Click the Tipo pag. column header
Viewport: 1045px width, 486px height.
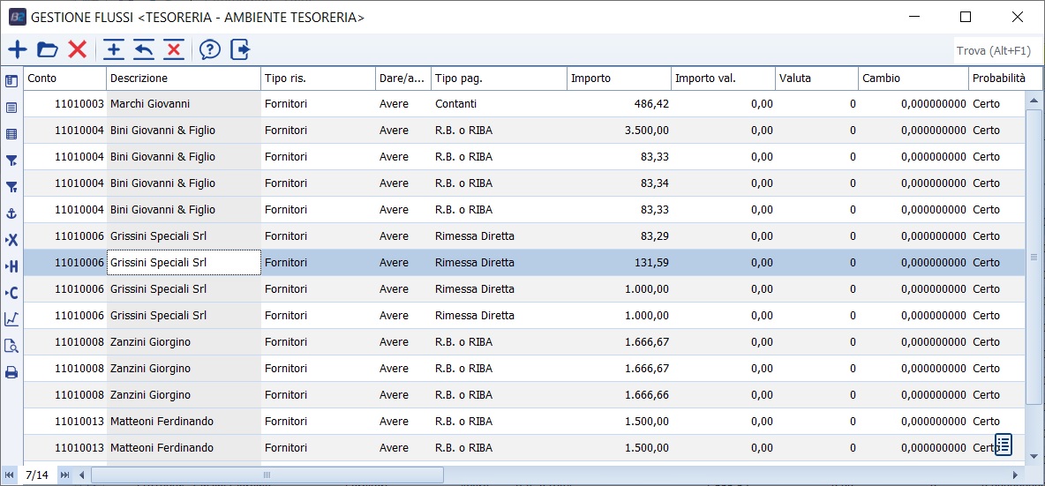(499, 79)
